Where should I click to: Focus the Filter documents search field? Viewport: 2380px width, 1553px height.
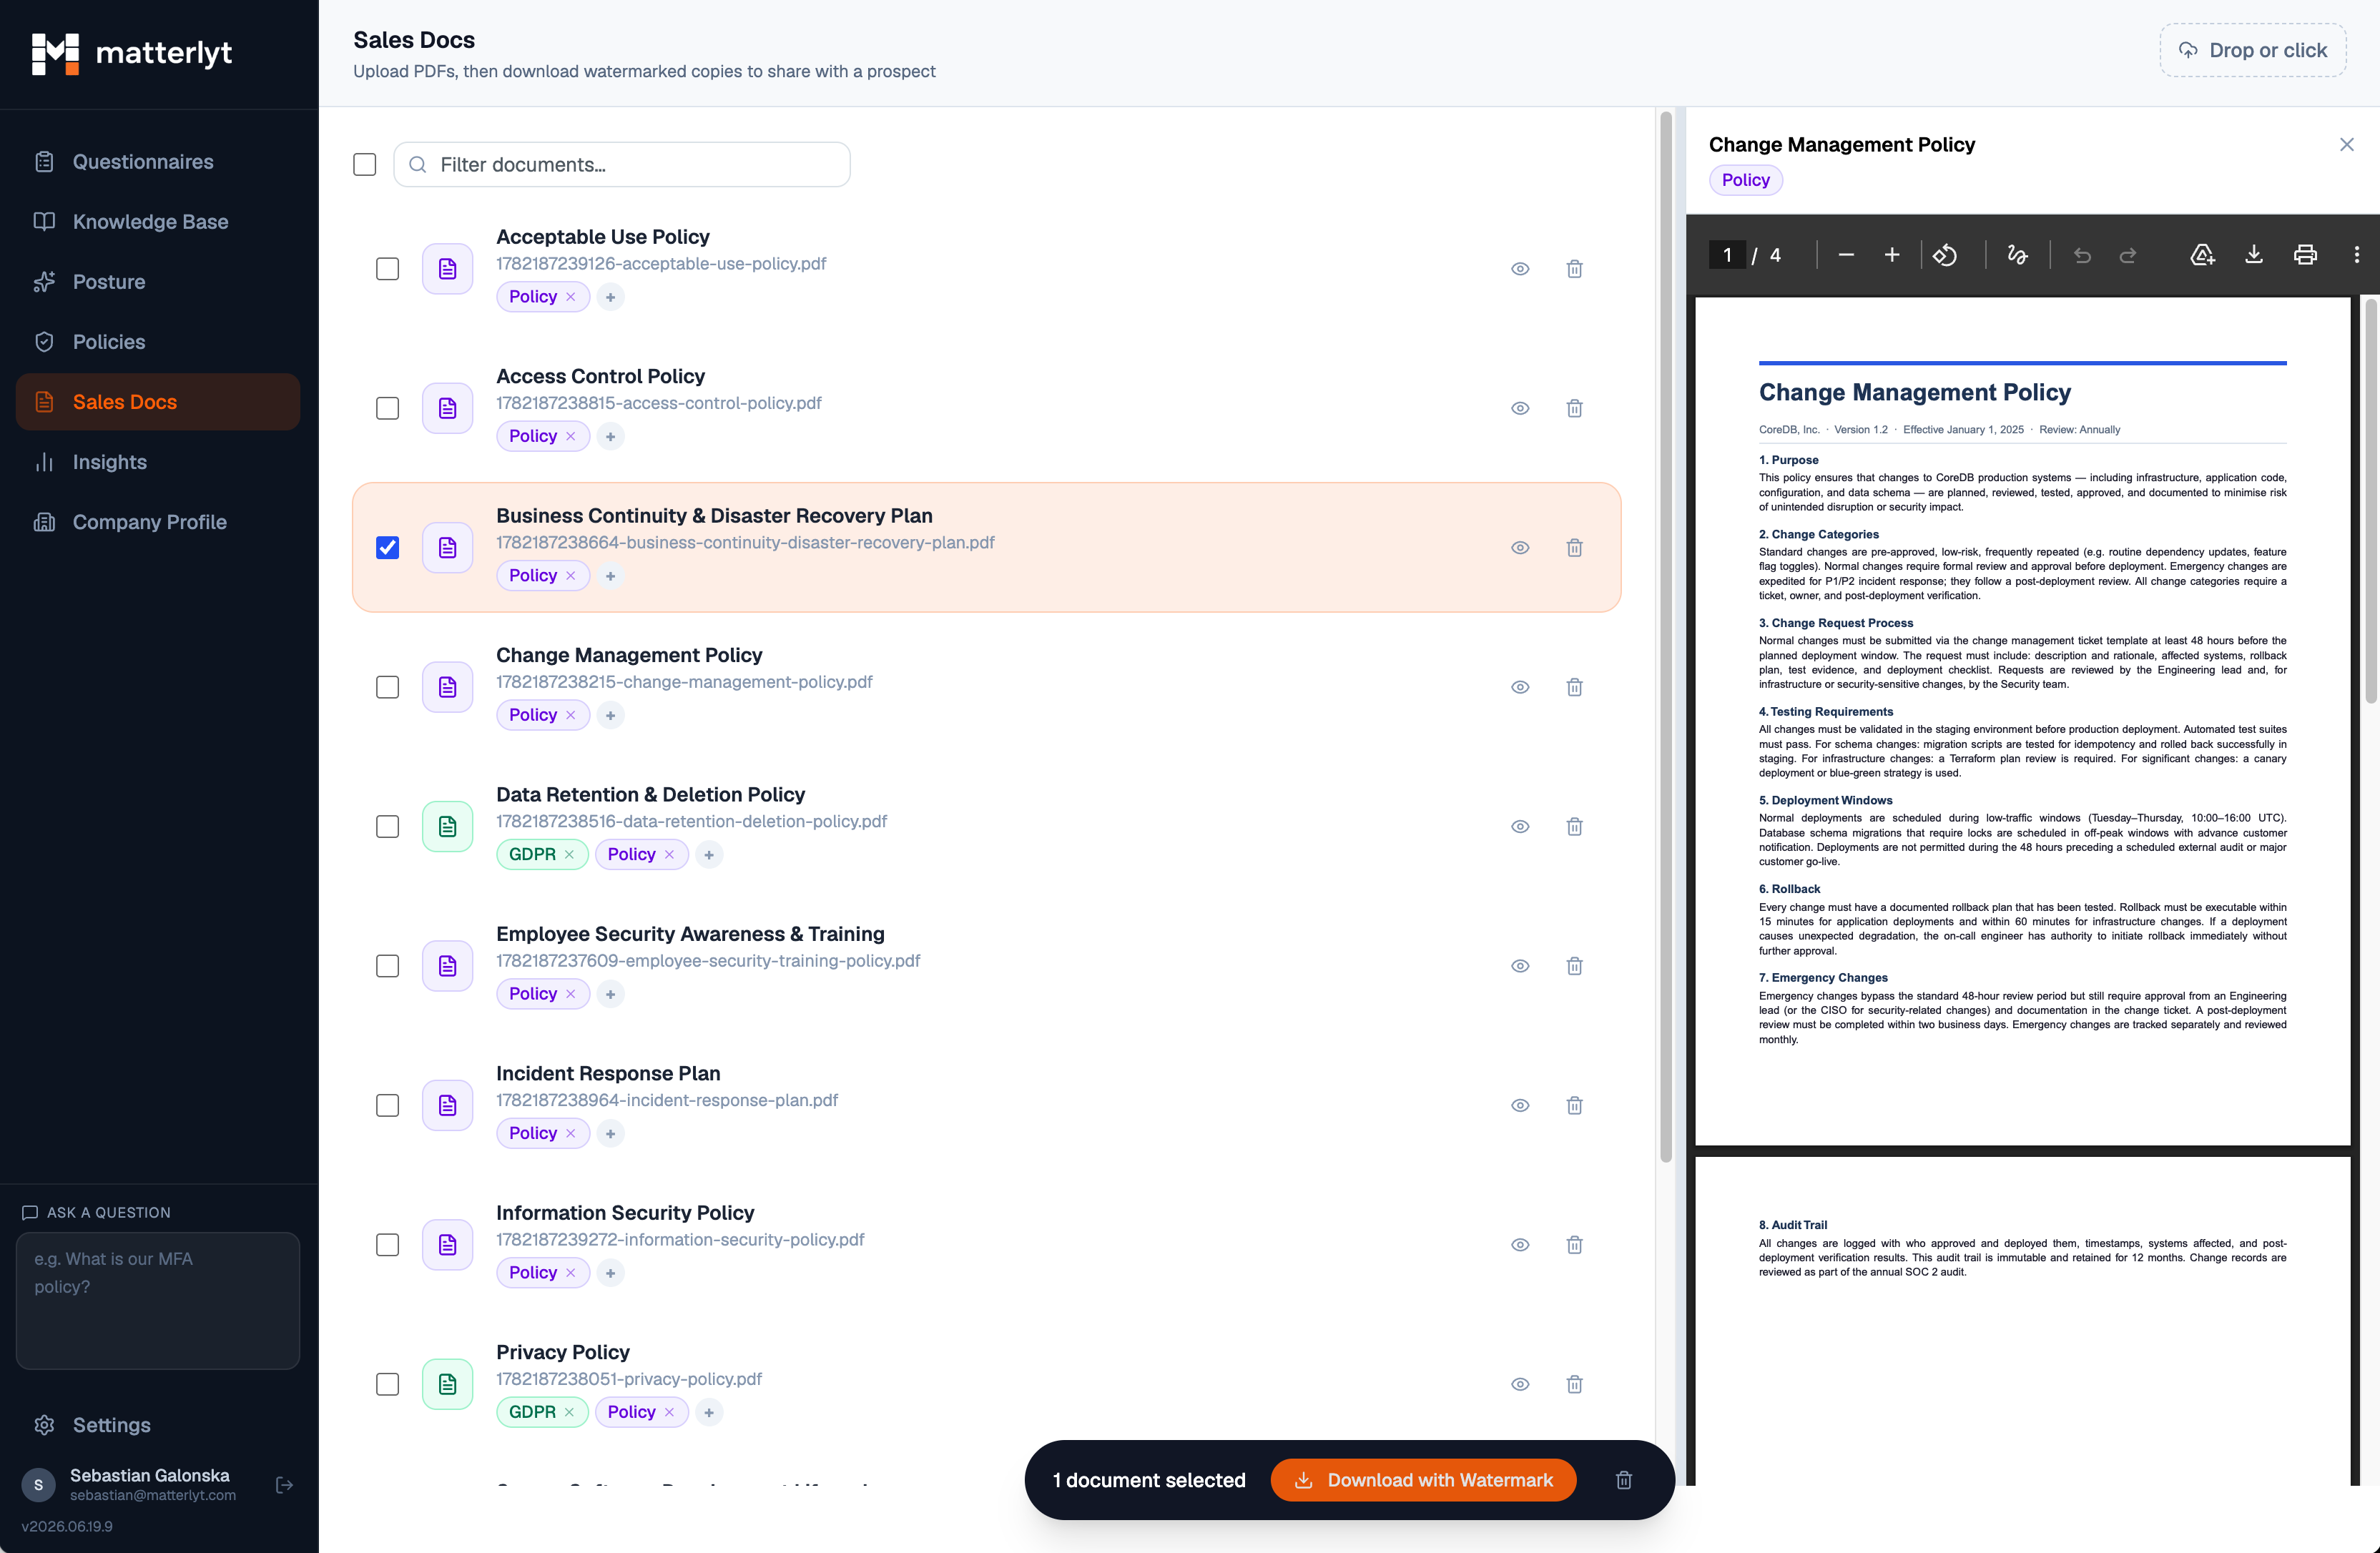pos(622,164)
